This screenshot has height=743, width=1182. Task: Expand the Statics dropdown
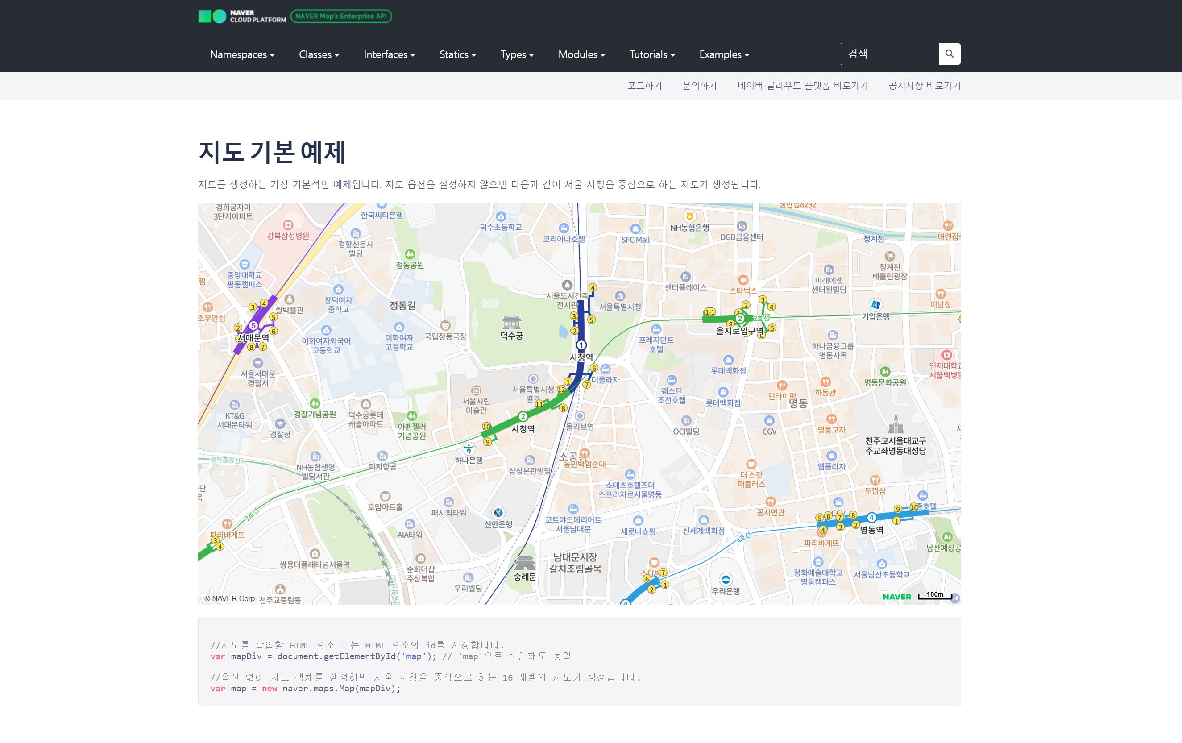(458, 54)
